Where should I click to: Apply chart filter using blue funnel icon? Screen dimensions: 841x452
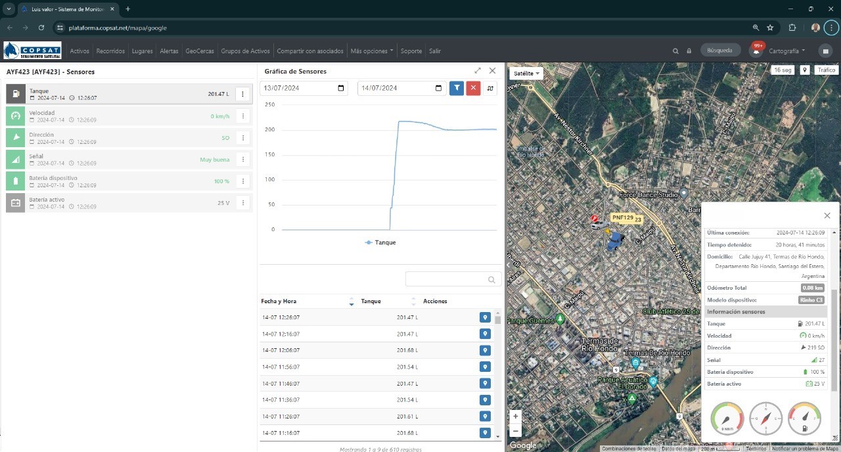click(x=456, y=88)
